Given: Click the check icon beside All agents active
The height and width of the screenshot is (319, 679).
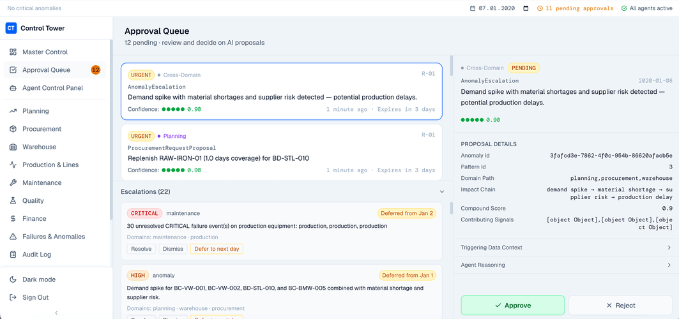Looking at the screenshot, I should point(624,8).
